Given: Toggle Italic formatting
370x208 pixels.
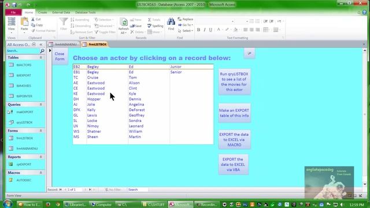Looking at the screenshot, I should tap(204, 29).
